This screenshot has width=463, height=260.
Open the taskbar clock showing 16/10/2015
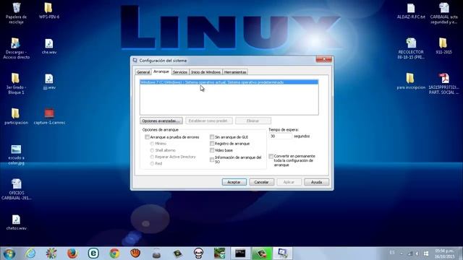coord(444,253)
